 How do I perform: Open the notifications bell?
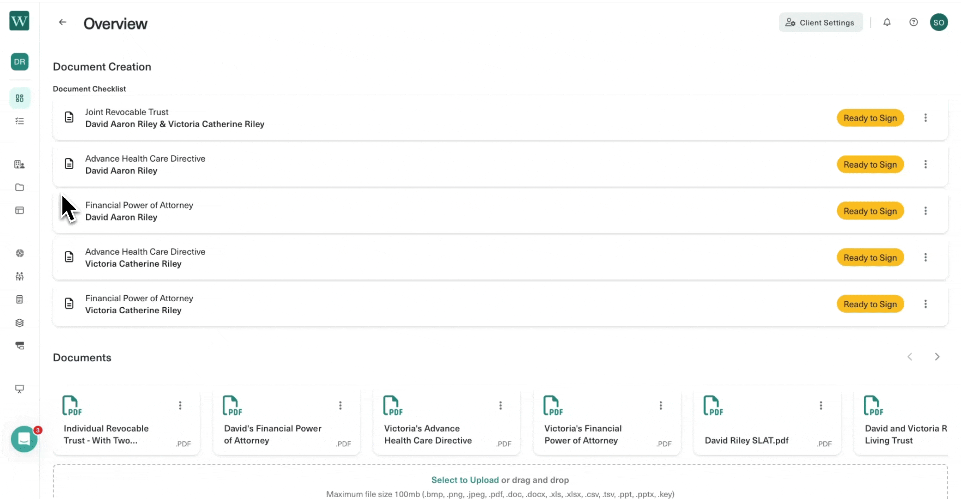tap(887, 22)
